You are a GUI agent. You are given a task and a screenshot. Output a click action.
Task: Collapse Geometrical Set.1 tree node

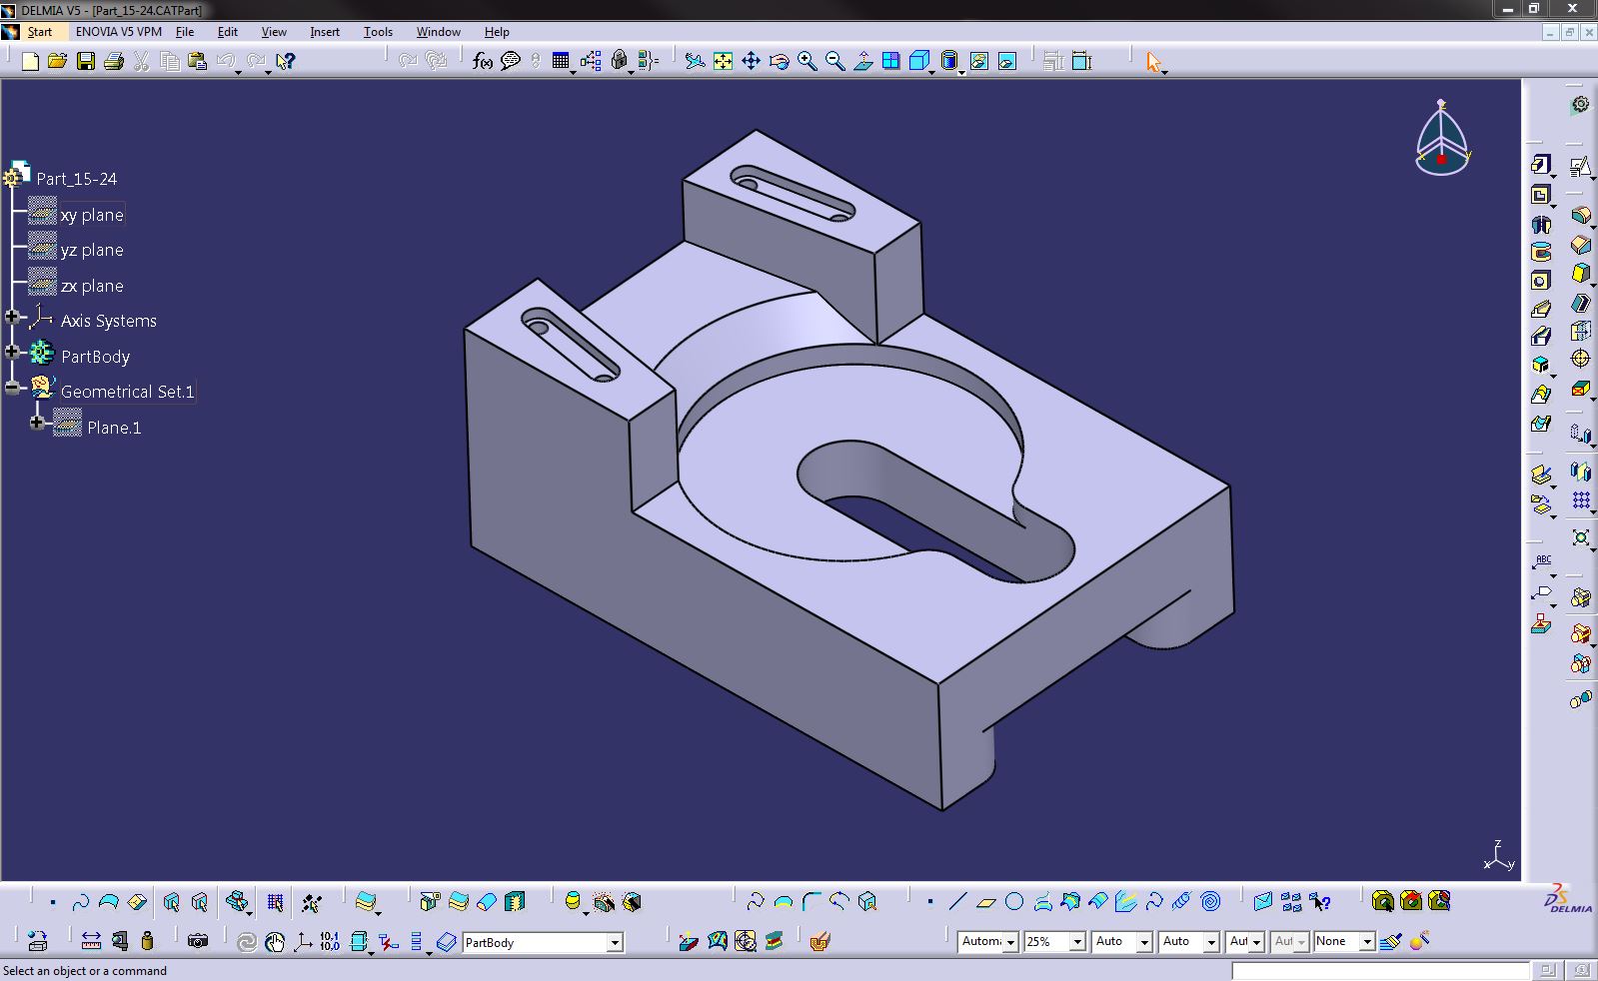13,388
